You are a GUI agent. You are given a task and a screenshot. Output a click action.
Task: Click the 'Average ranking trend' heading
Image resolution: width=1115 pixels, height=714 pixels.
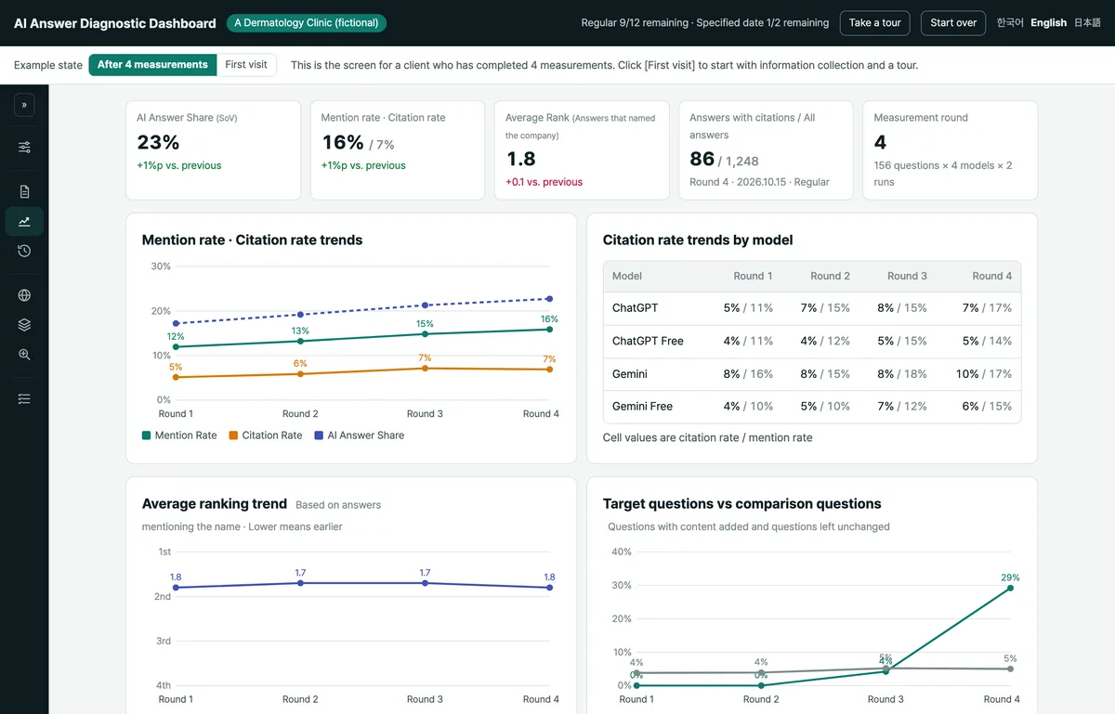tap(215, 503)
